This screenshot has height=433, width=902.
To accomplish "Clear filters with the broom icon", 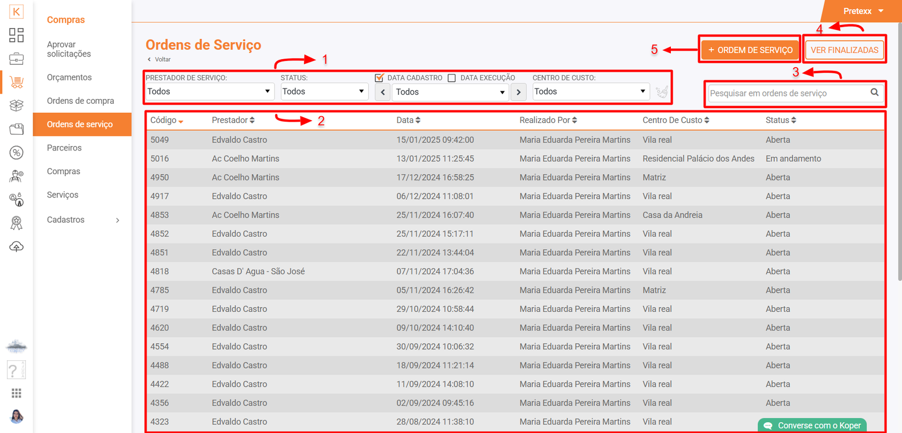I will [662, 92].
